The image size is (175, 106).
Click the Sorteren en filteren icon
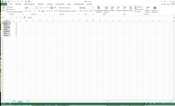pos(148,8)
